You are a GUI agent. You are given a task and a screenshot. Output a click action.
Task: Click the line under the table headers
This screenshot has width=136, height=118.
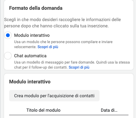[x=69, y=115]
